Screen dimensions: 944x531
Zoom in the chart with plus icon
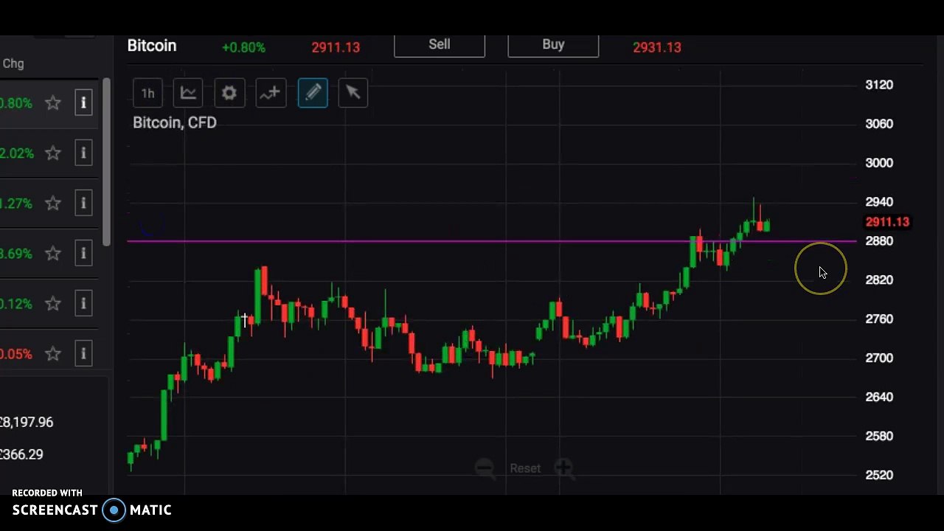(x=563, y=468)
